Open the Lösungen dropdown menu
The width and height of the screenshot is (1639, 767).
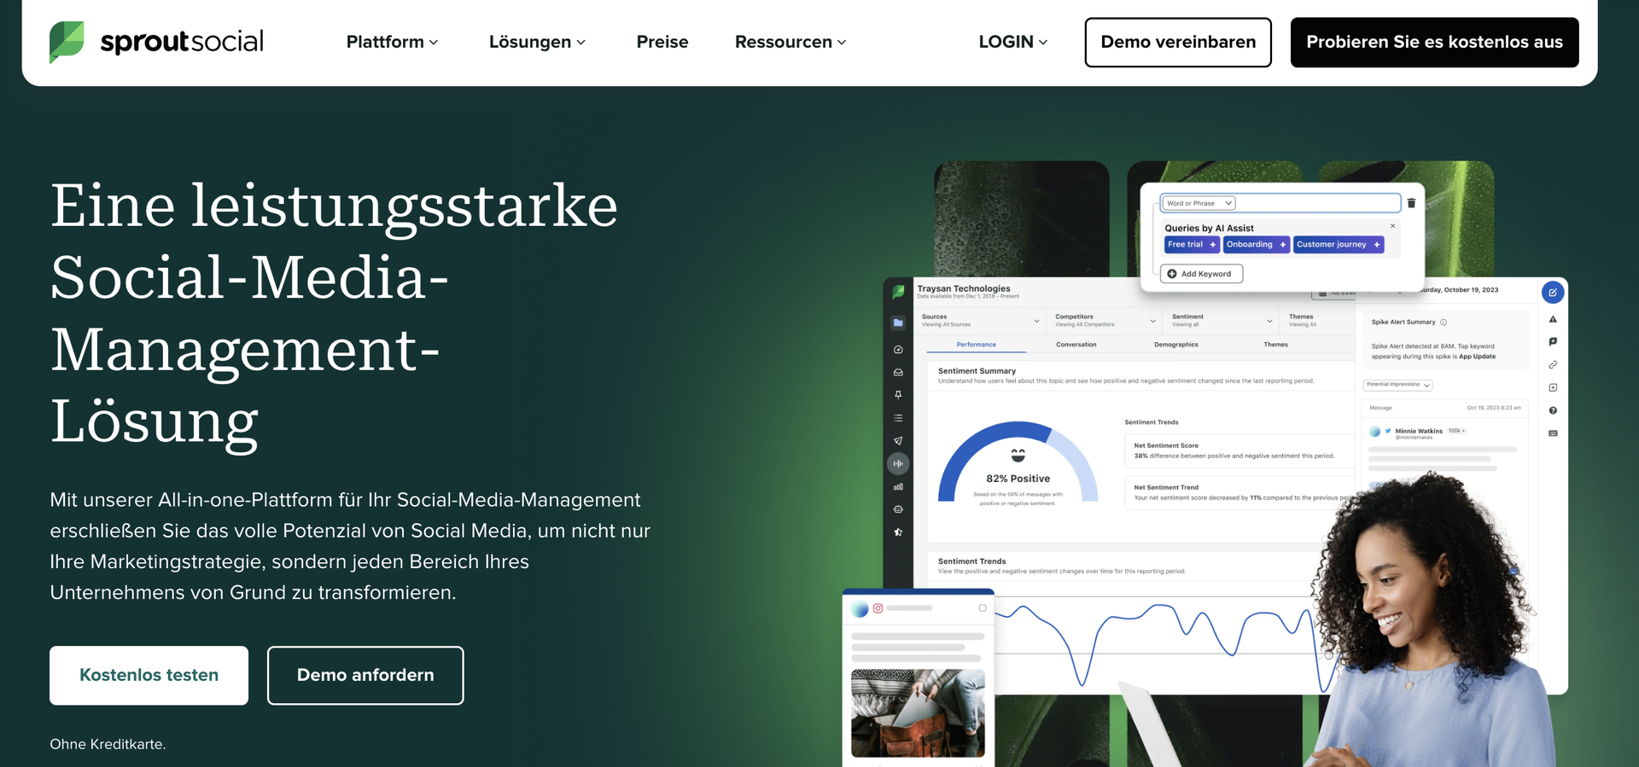[537, 42]
